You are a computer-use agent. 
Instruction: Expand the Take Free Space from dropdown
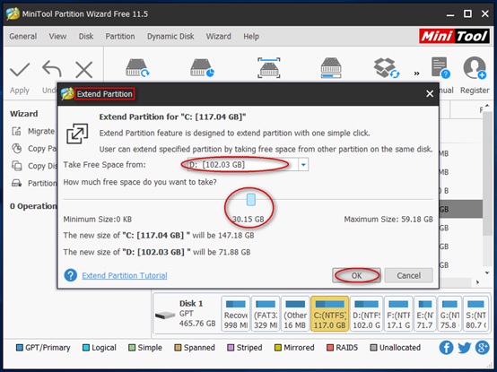coord(303,165)
